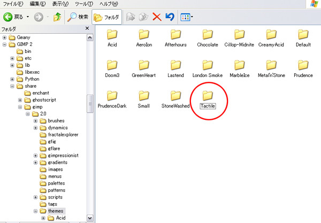The width and height of the screenshot is (321, 223).
Task: Collapse the GIMP 2 tree node
Action: [x=5, y=44]
